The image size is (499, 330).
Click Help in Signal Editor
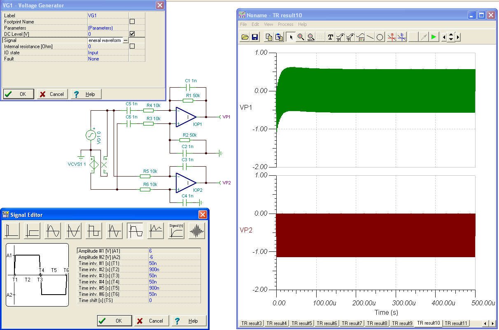(x=189, y=321)
